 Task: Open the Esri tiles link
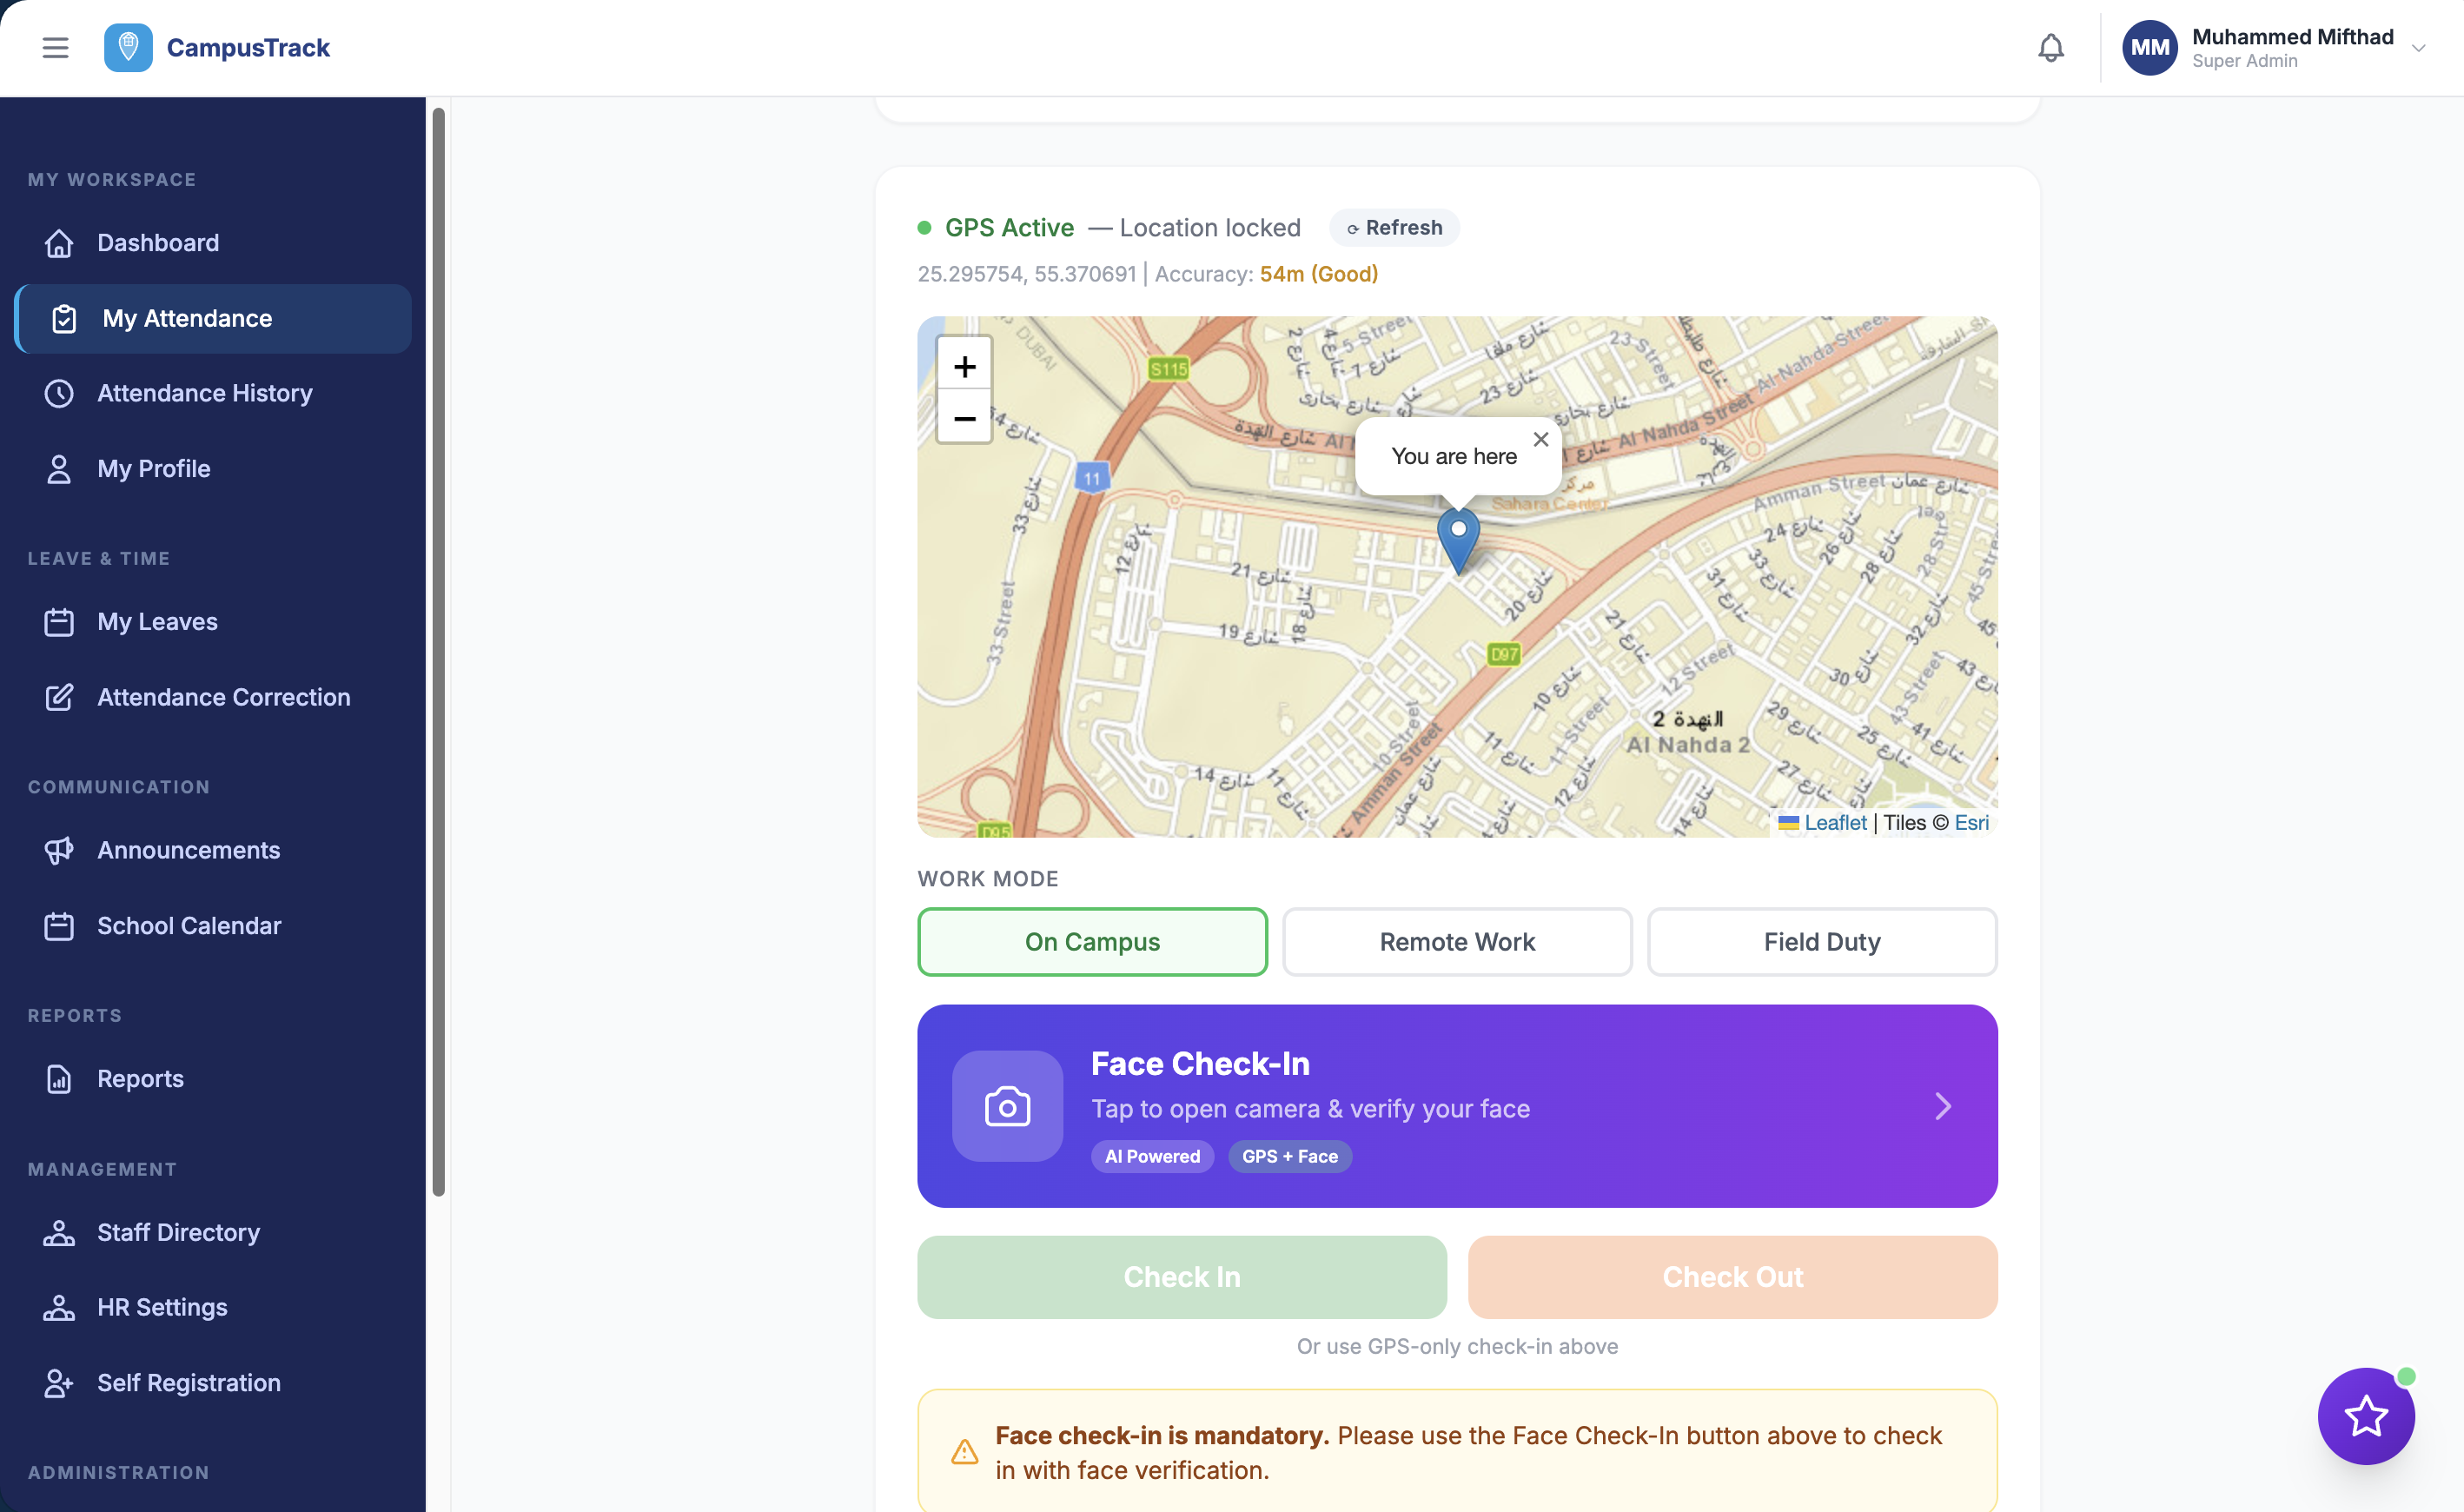(1972, 822)
